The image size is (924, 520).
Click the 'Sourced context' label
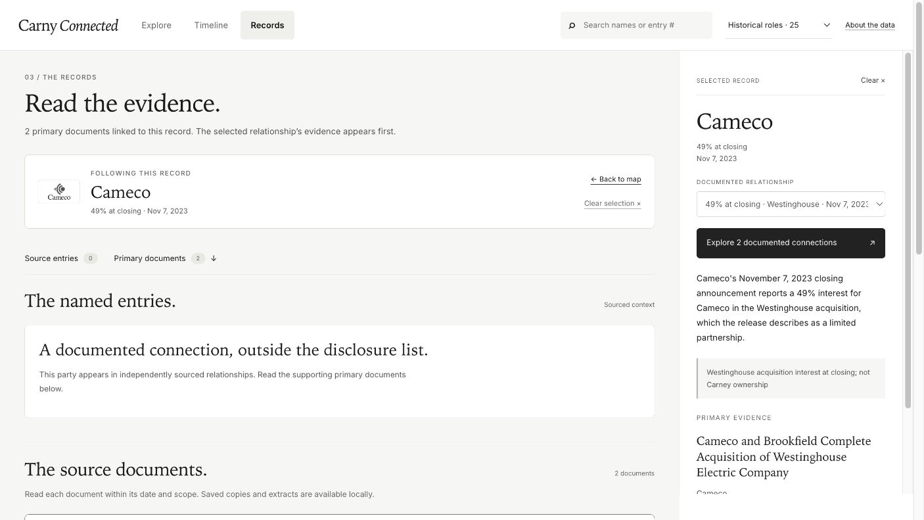pos(629,304)
